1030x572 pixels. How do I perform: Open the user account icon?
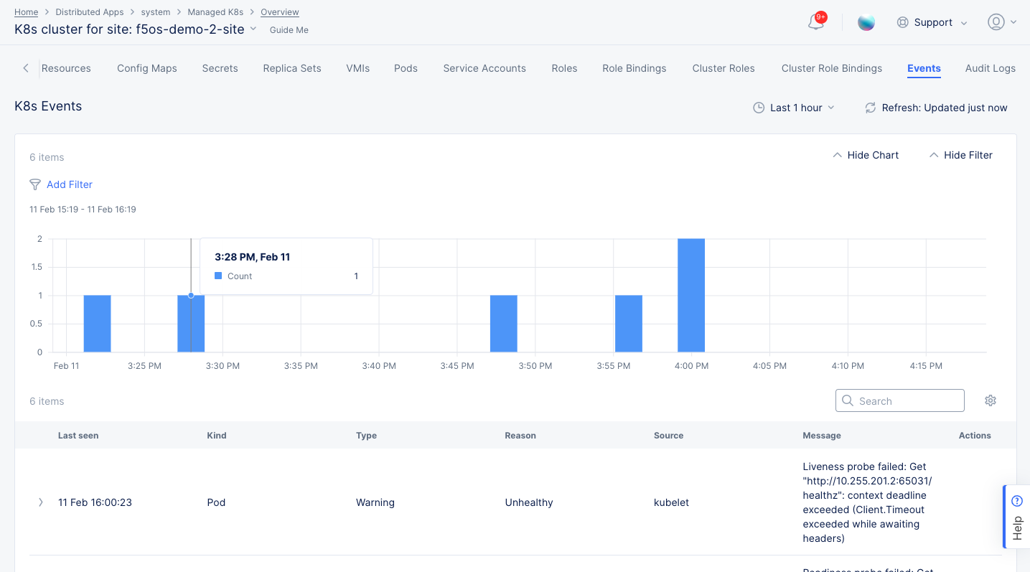pyautogui.click(x=996, y=22)
